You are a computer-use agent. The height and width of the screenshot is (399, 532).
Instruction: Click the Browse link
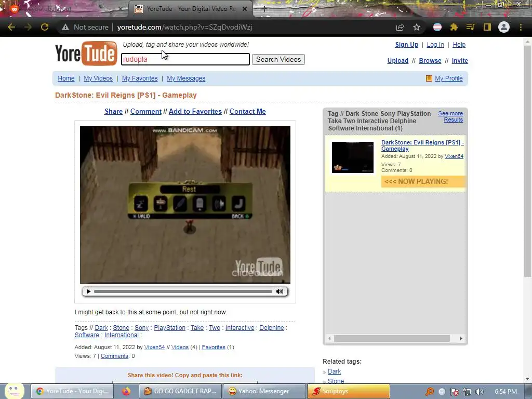(x=430, y=60)
